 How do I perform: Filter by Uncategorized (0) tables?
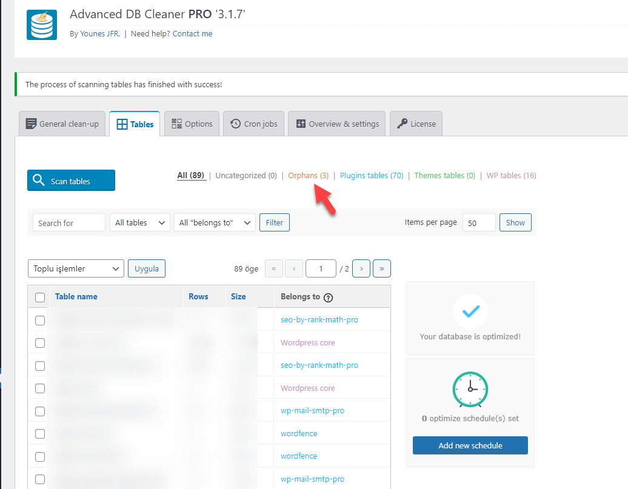[246, 175]
